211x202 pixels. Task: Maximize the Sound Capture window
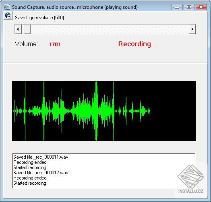189,7
